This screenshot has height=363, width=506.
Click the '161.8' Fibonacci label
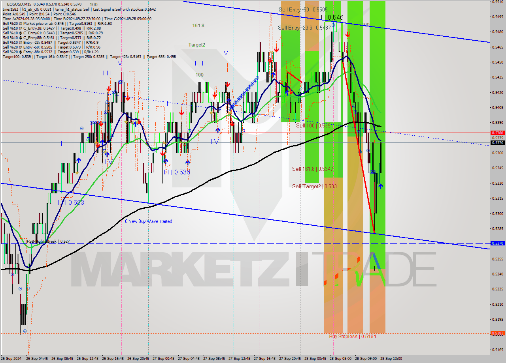pos(198,26)
